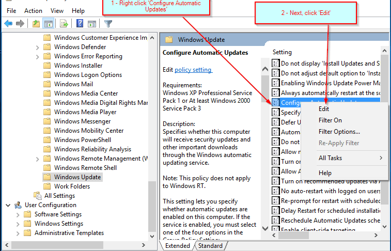Image resolution: width=391 pixels, height=251 pixels.
Task: Click description pane scroll up arrow
Action: pos(265,69)
